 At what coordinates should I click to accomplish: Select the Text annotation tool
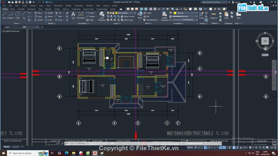(x=73, y=15)
